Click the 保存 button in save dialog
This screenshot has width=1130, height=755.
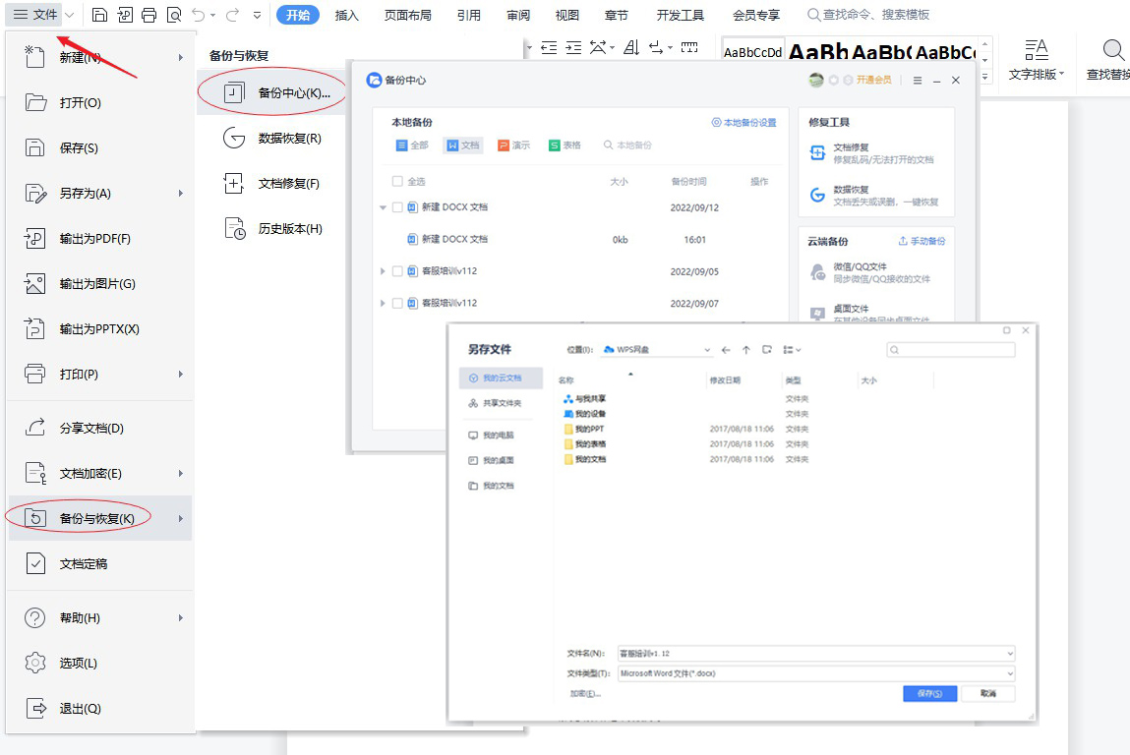pos(929,693)
